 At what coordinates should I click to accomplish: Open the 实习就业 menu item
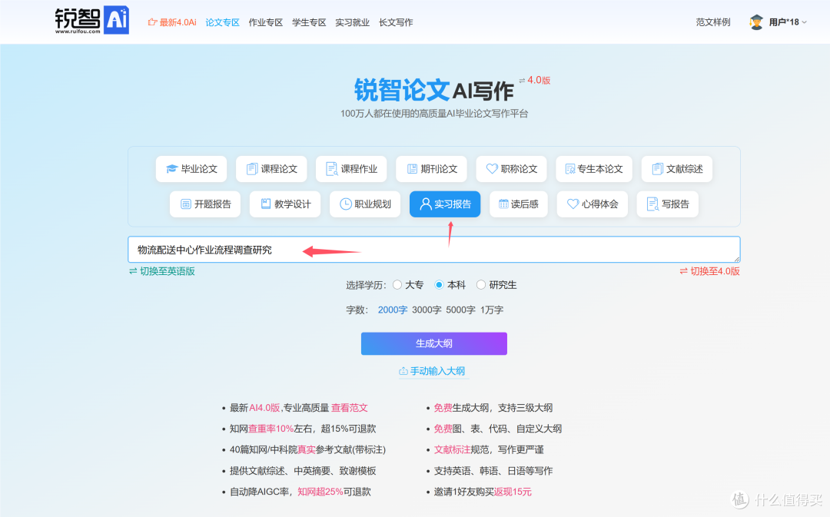click(353, 22)
